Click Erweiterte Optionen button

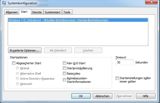pyautogui.click(x=25, y=50)
